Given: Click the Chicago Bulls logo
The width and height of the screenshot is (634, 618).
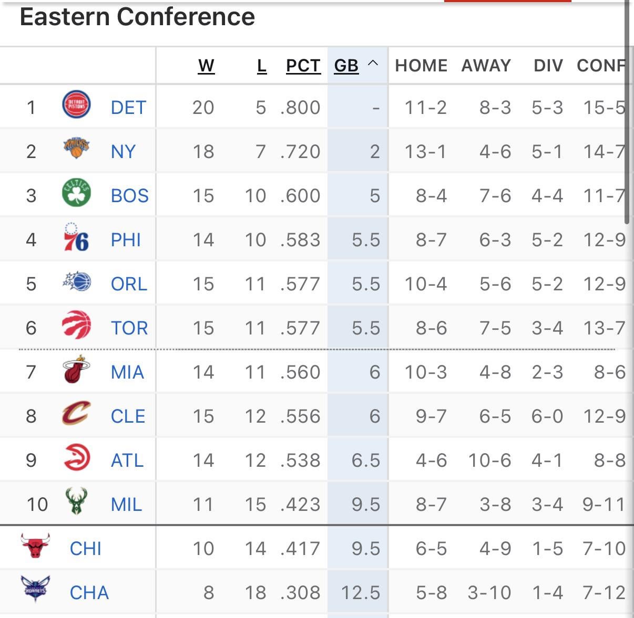Looking at the screenshot, I should [35, 546].
